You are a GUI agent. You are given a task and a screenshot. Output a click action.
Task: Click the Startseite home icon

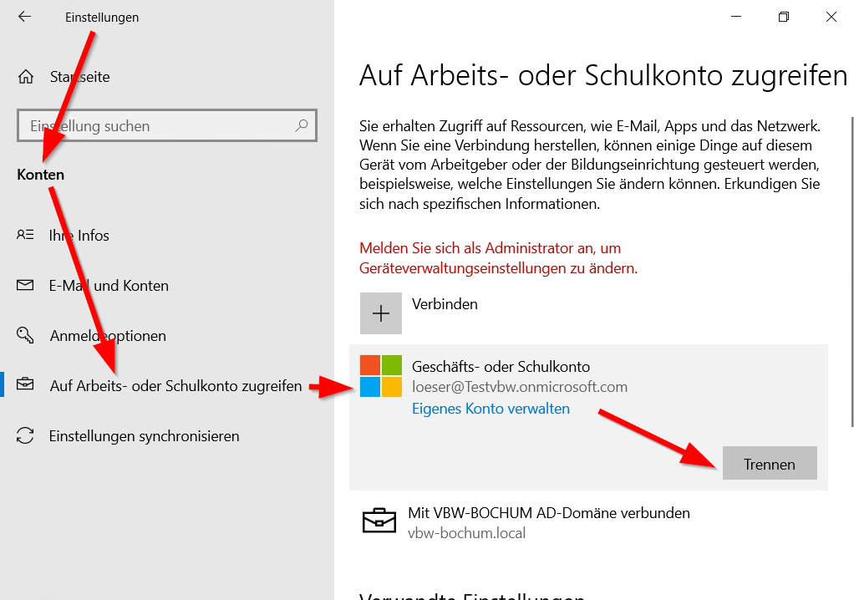pos(25,77)
